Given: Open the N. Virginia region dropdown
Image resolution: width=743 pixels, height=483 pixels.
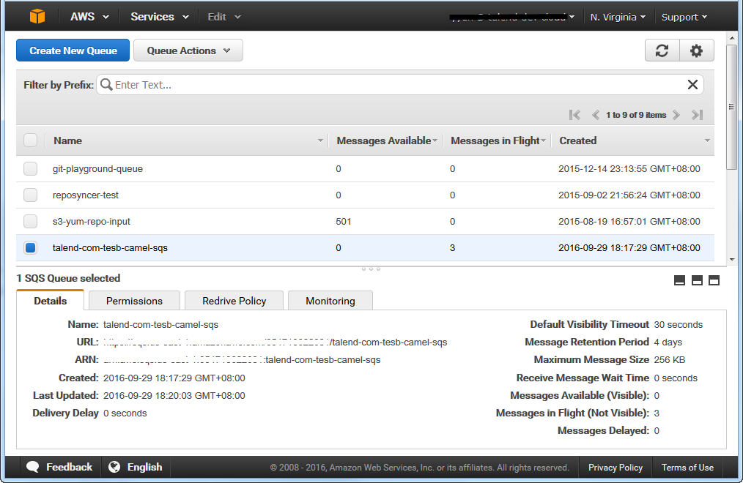Looking at the screenshot, I should tap(618, 17).
